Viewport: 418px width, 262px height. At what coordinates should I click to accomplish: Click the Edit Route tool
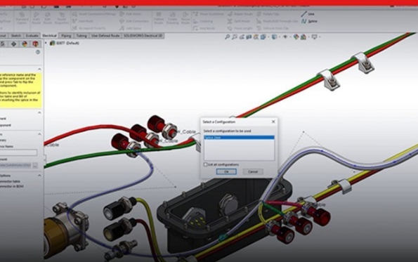pyautogui.click(x=48, y=18)
